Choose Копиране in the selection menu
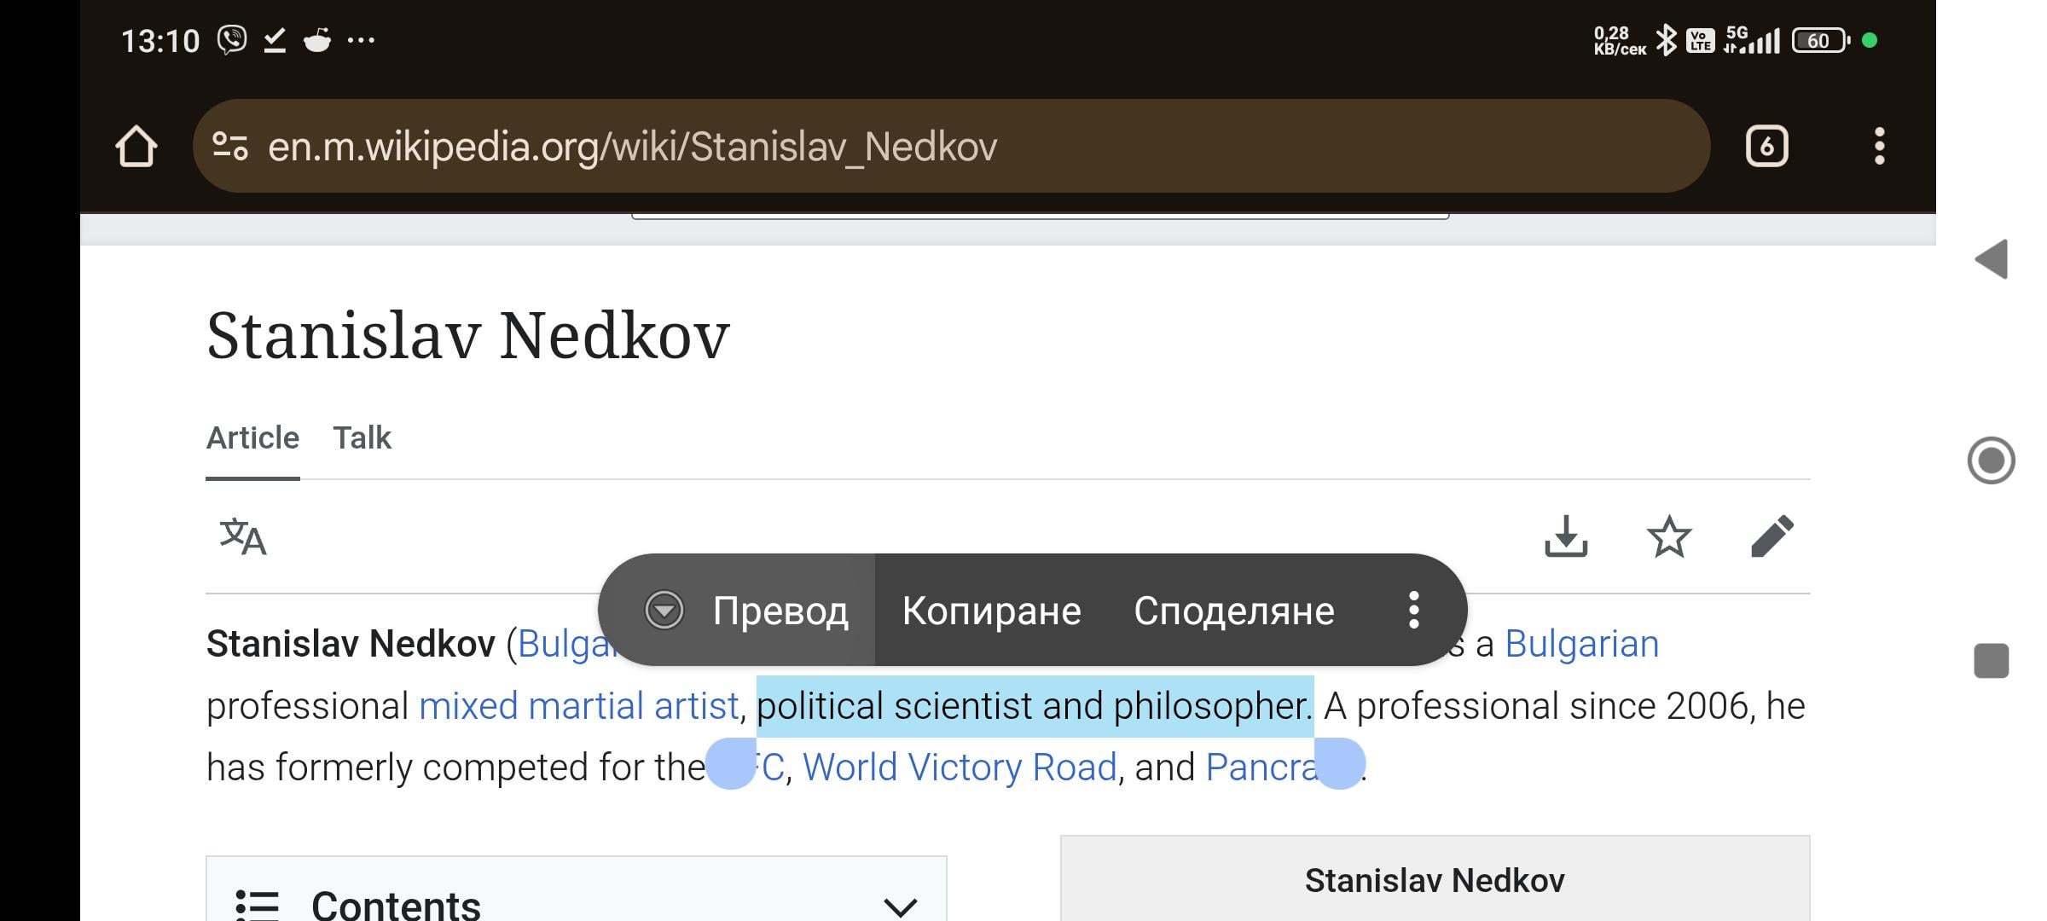Viewport: 2047px width, 921px height. (991, 611)
